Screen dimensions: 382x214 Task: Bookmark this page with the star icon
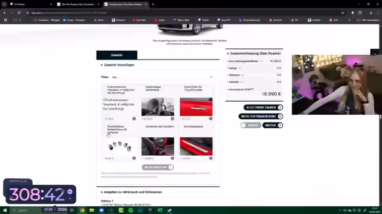(343, 12)
